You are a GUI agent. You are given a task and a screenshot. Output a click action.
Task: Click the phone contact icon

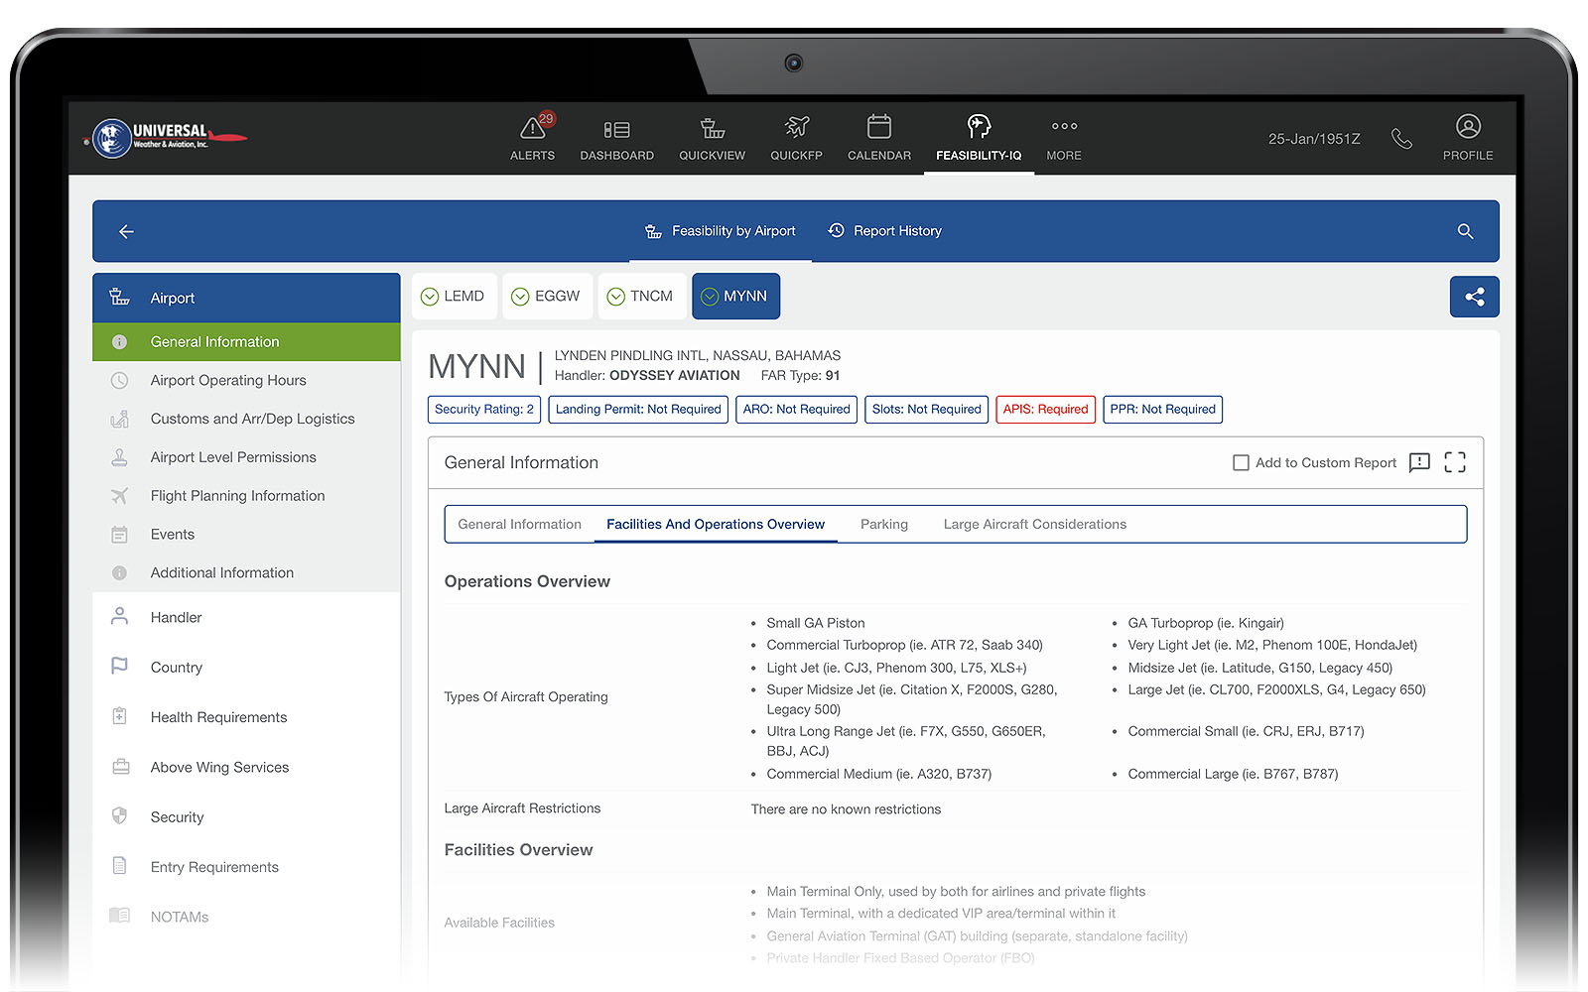[1401, 139]
